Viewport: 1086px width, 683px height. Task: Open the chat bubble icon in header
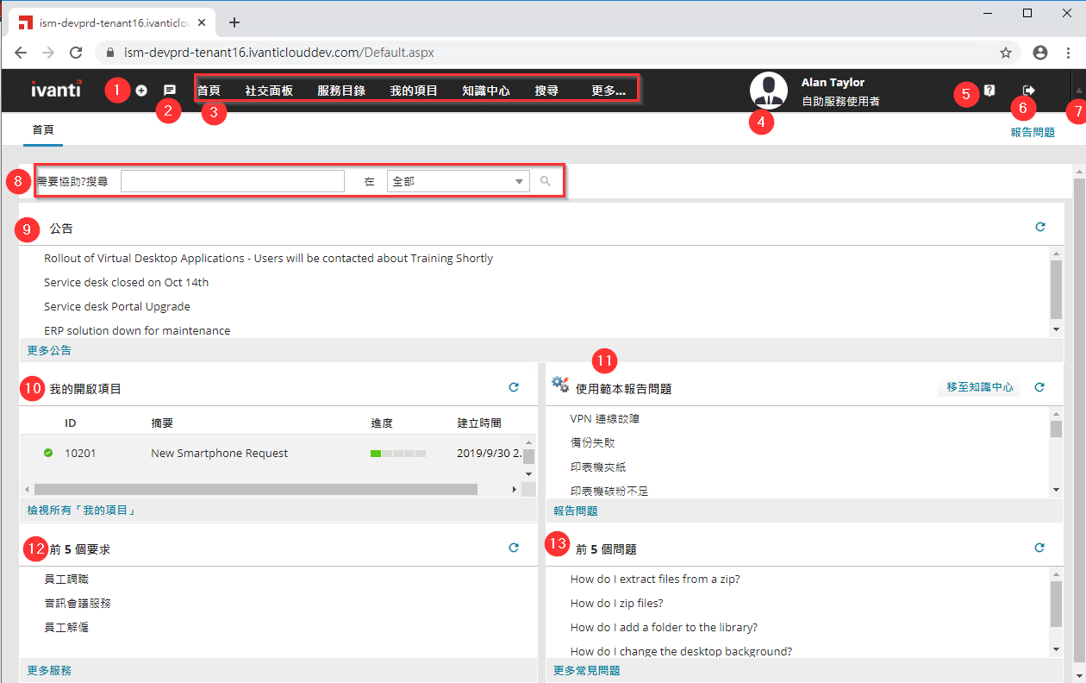[x=170, y=91]
